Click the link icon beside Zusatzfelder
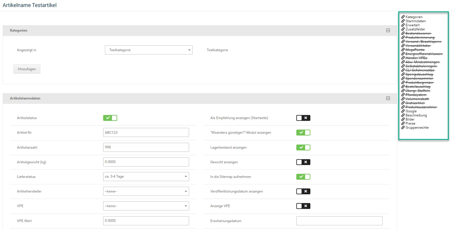Image resolution: width=455 pixels, height=230 pixels. pyautogui.click(x=403, y=29)
